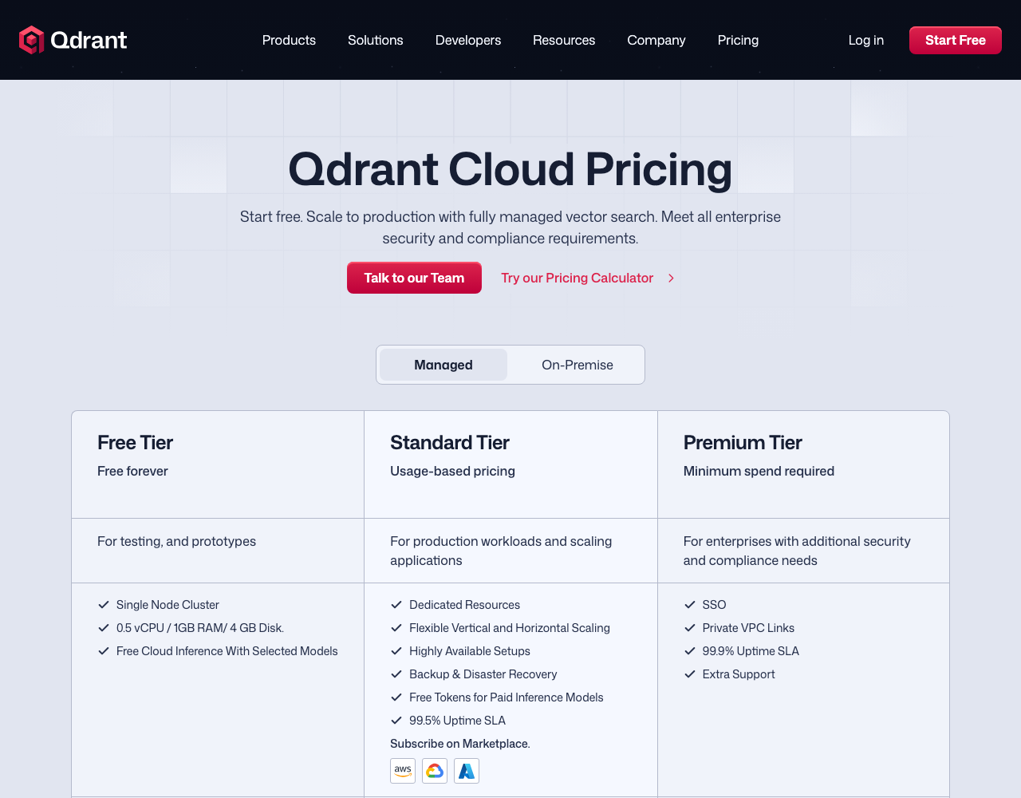This screenshot has height=798, width=1021.
Task: Switch to the On-Premise tab
Action: (x=578, y=365)
